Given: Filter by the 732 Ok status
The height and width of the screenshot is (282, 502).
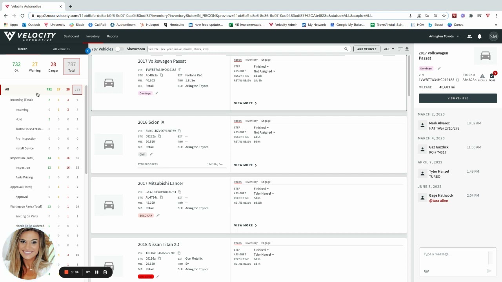Looking at the screenshot, I should (16, 67).
